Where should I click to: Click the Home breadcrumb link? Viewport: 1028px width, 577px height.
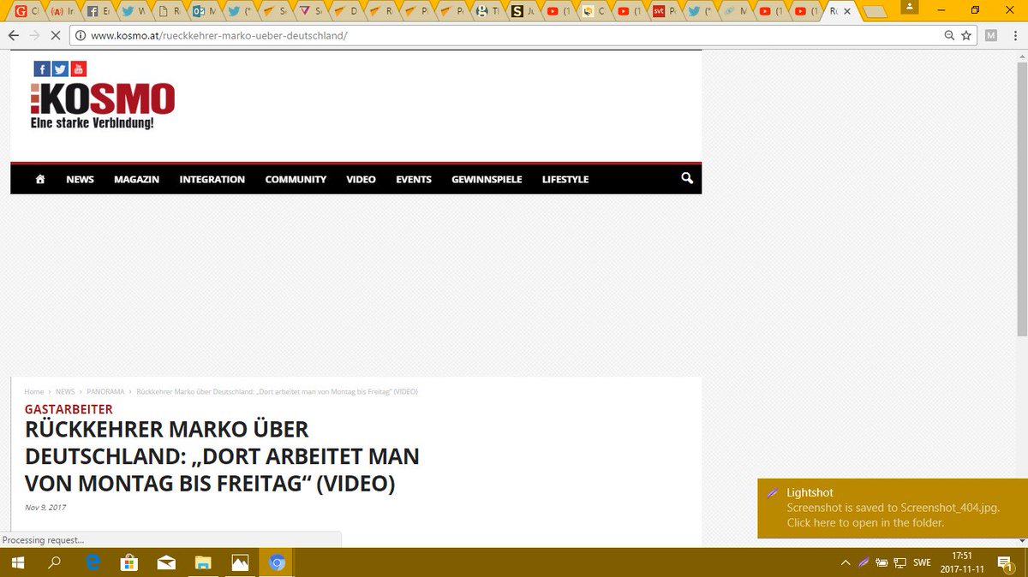pyautogui.click(x=34, y=391)
